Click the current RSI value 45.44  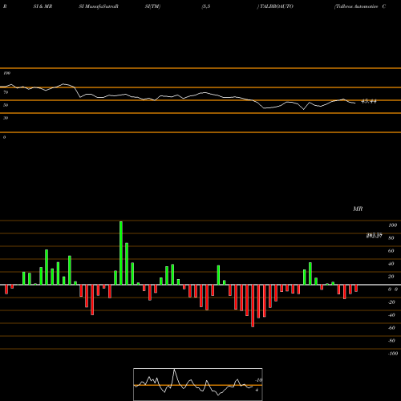pyautogui.click(x=369, y=101)
